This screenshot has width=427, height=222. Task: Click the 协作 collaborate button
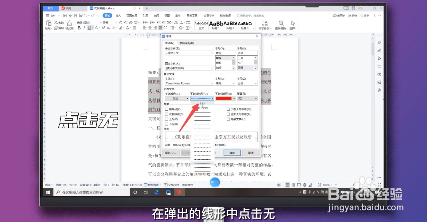tap(353, 15)
